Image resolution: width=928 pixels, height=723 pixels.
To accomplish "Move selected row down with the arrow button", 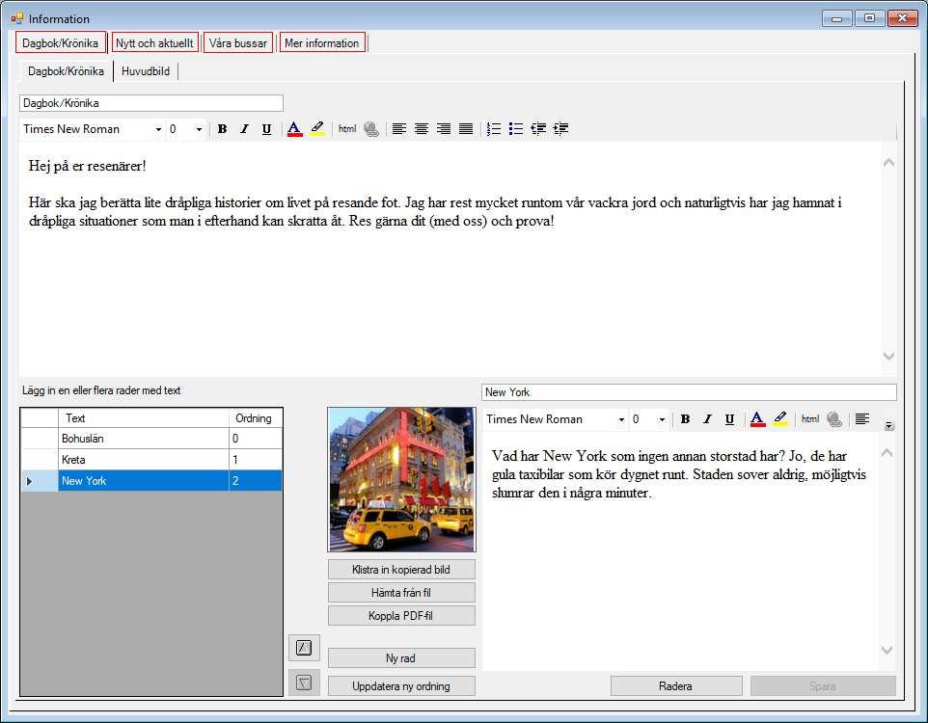I will point(304,683).
